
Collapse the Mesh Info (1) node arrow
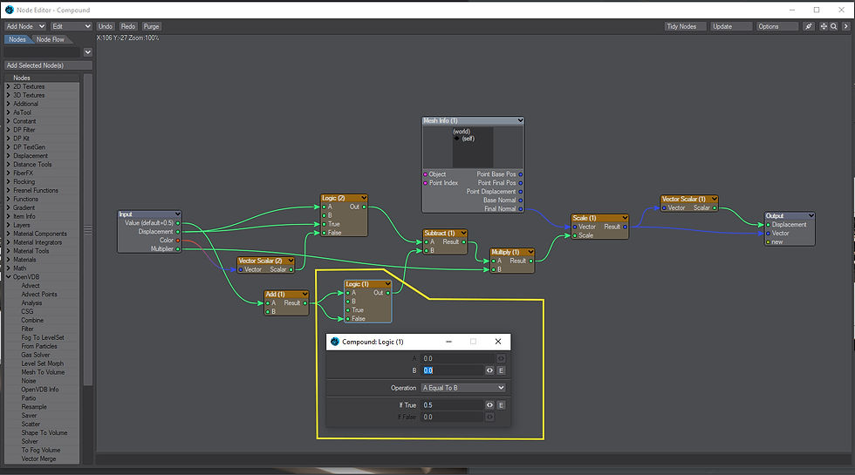[520, 120]
